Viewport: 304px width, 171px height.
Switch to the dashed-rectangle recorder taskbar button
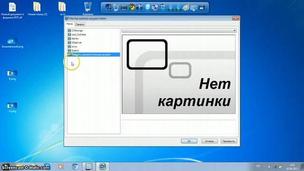pos(89,167)
